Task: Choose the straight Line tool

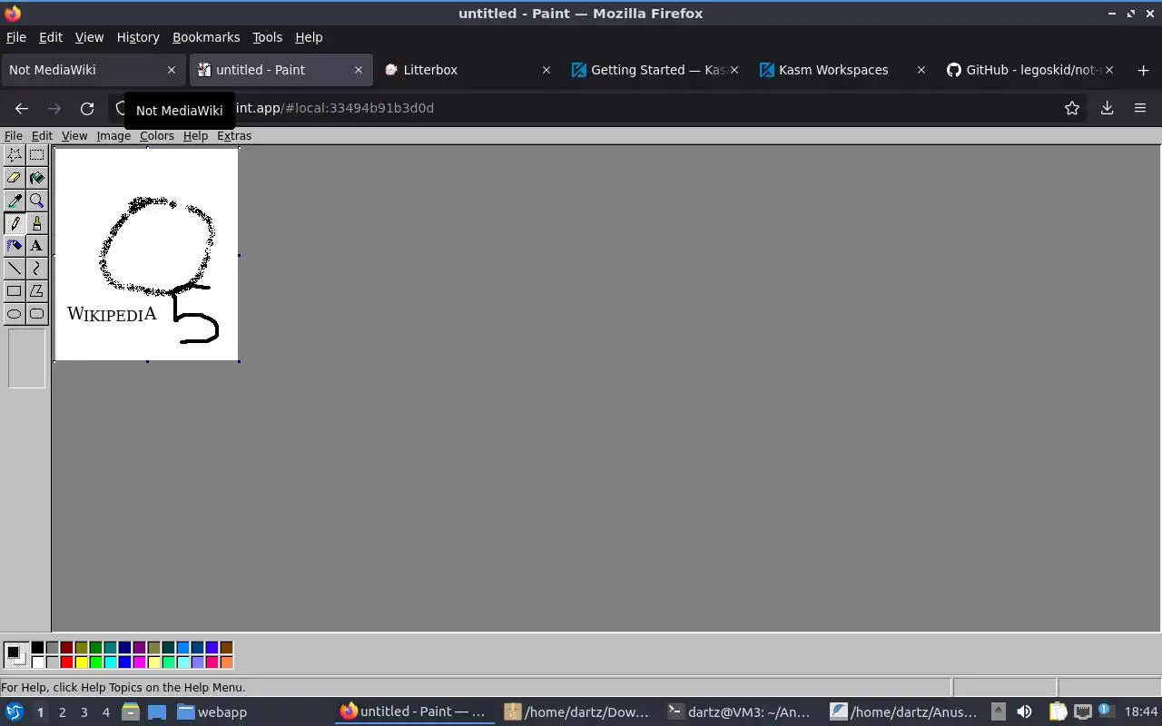Action: pyautogui.click(x=15, y=269)
